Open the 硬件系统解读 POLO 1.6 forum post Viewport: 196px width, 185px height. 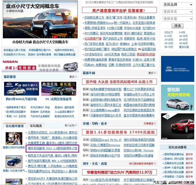[53, 149]
